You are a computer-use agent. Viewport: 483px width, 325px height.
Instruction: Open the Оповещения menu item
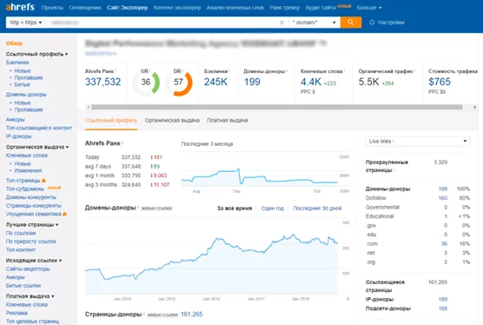tap(85, 8)
